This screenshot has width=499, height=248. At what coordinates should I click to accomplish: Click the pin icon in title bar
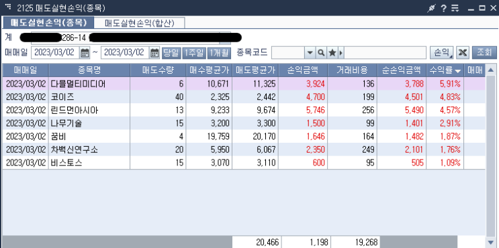point(431,8)
